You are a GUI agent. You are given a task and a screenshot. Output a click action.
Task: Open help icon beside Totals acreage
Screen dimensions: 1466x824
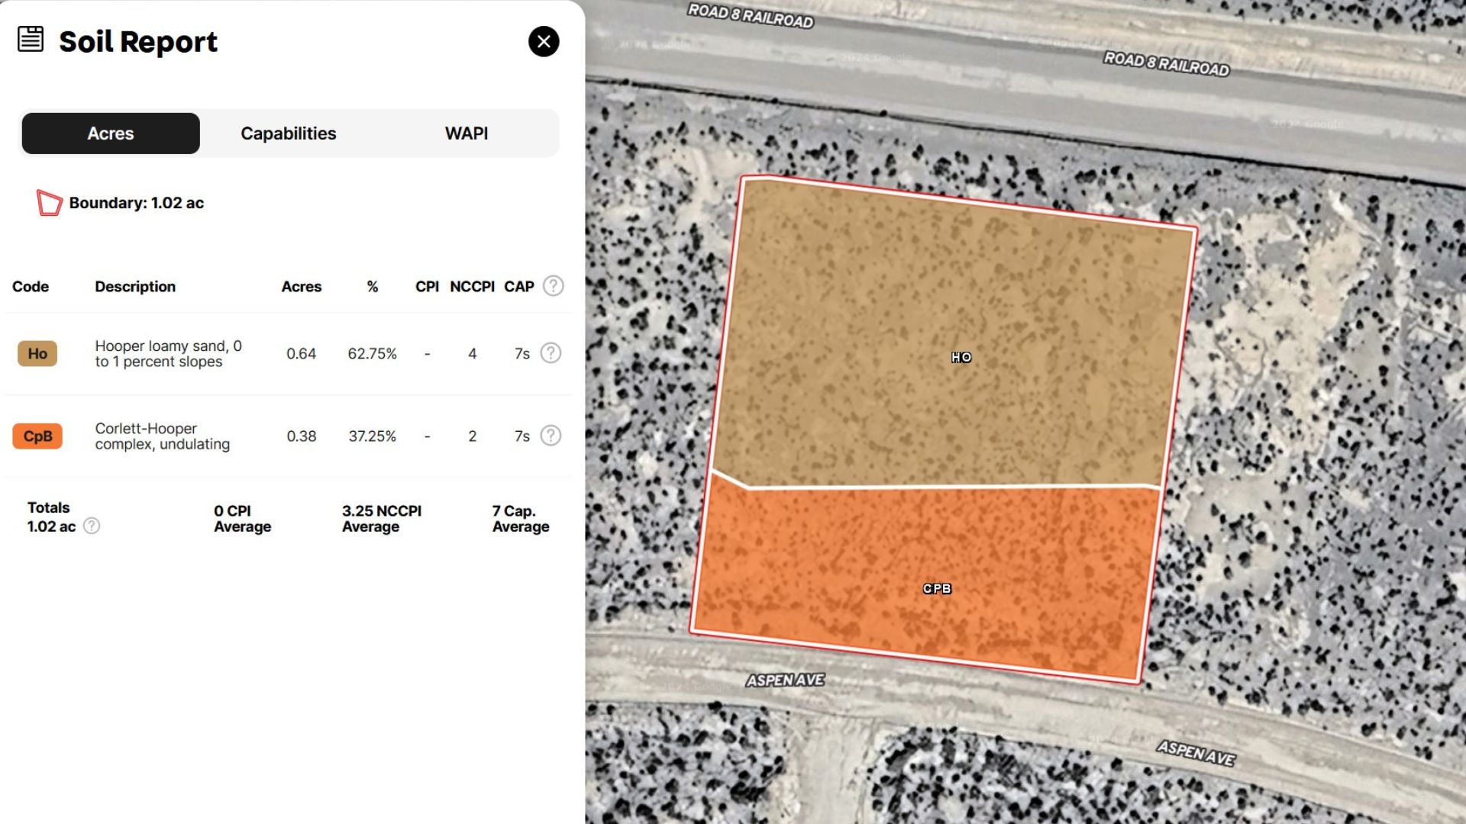[x=92, y=526]
